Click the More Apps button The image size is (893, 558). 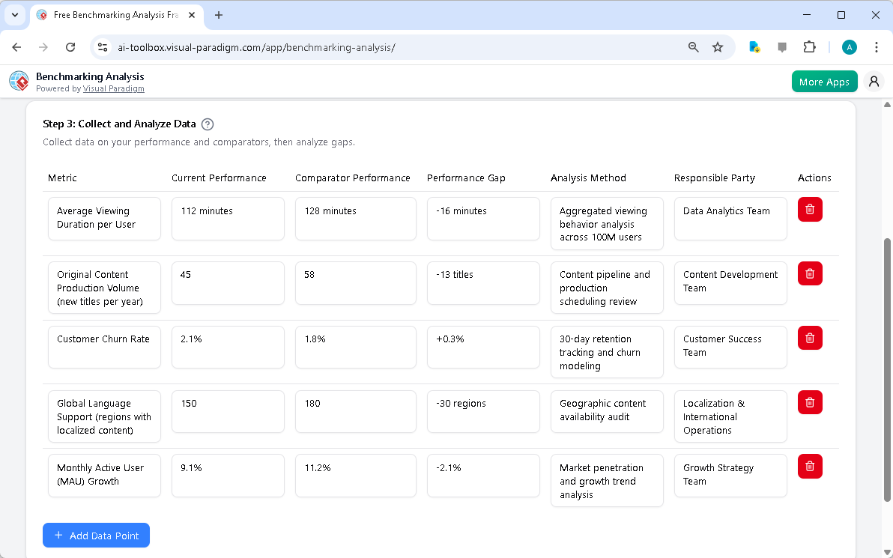824,81
